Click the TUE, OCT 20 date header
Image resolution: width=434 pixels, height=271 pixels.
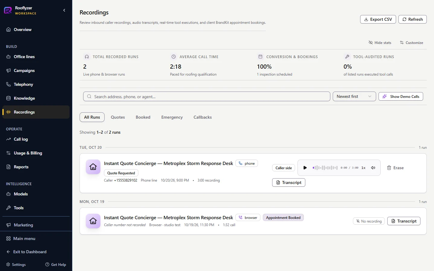[x=91, y=148]
